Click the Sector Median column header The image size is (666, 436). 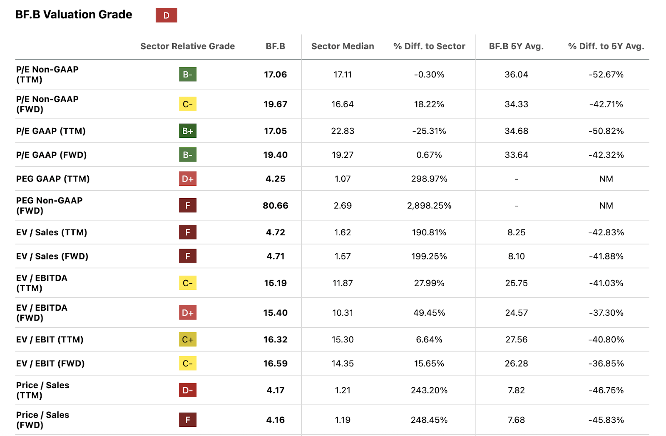(x=343, y=46)
